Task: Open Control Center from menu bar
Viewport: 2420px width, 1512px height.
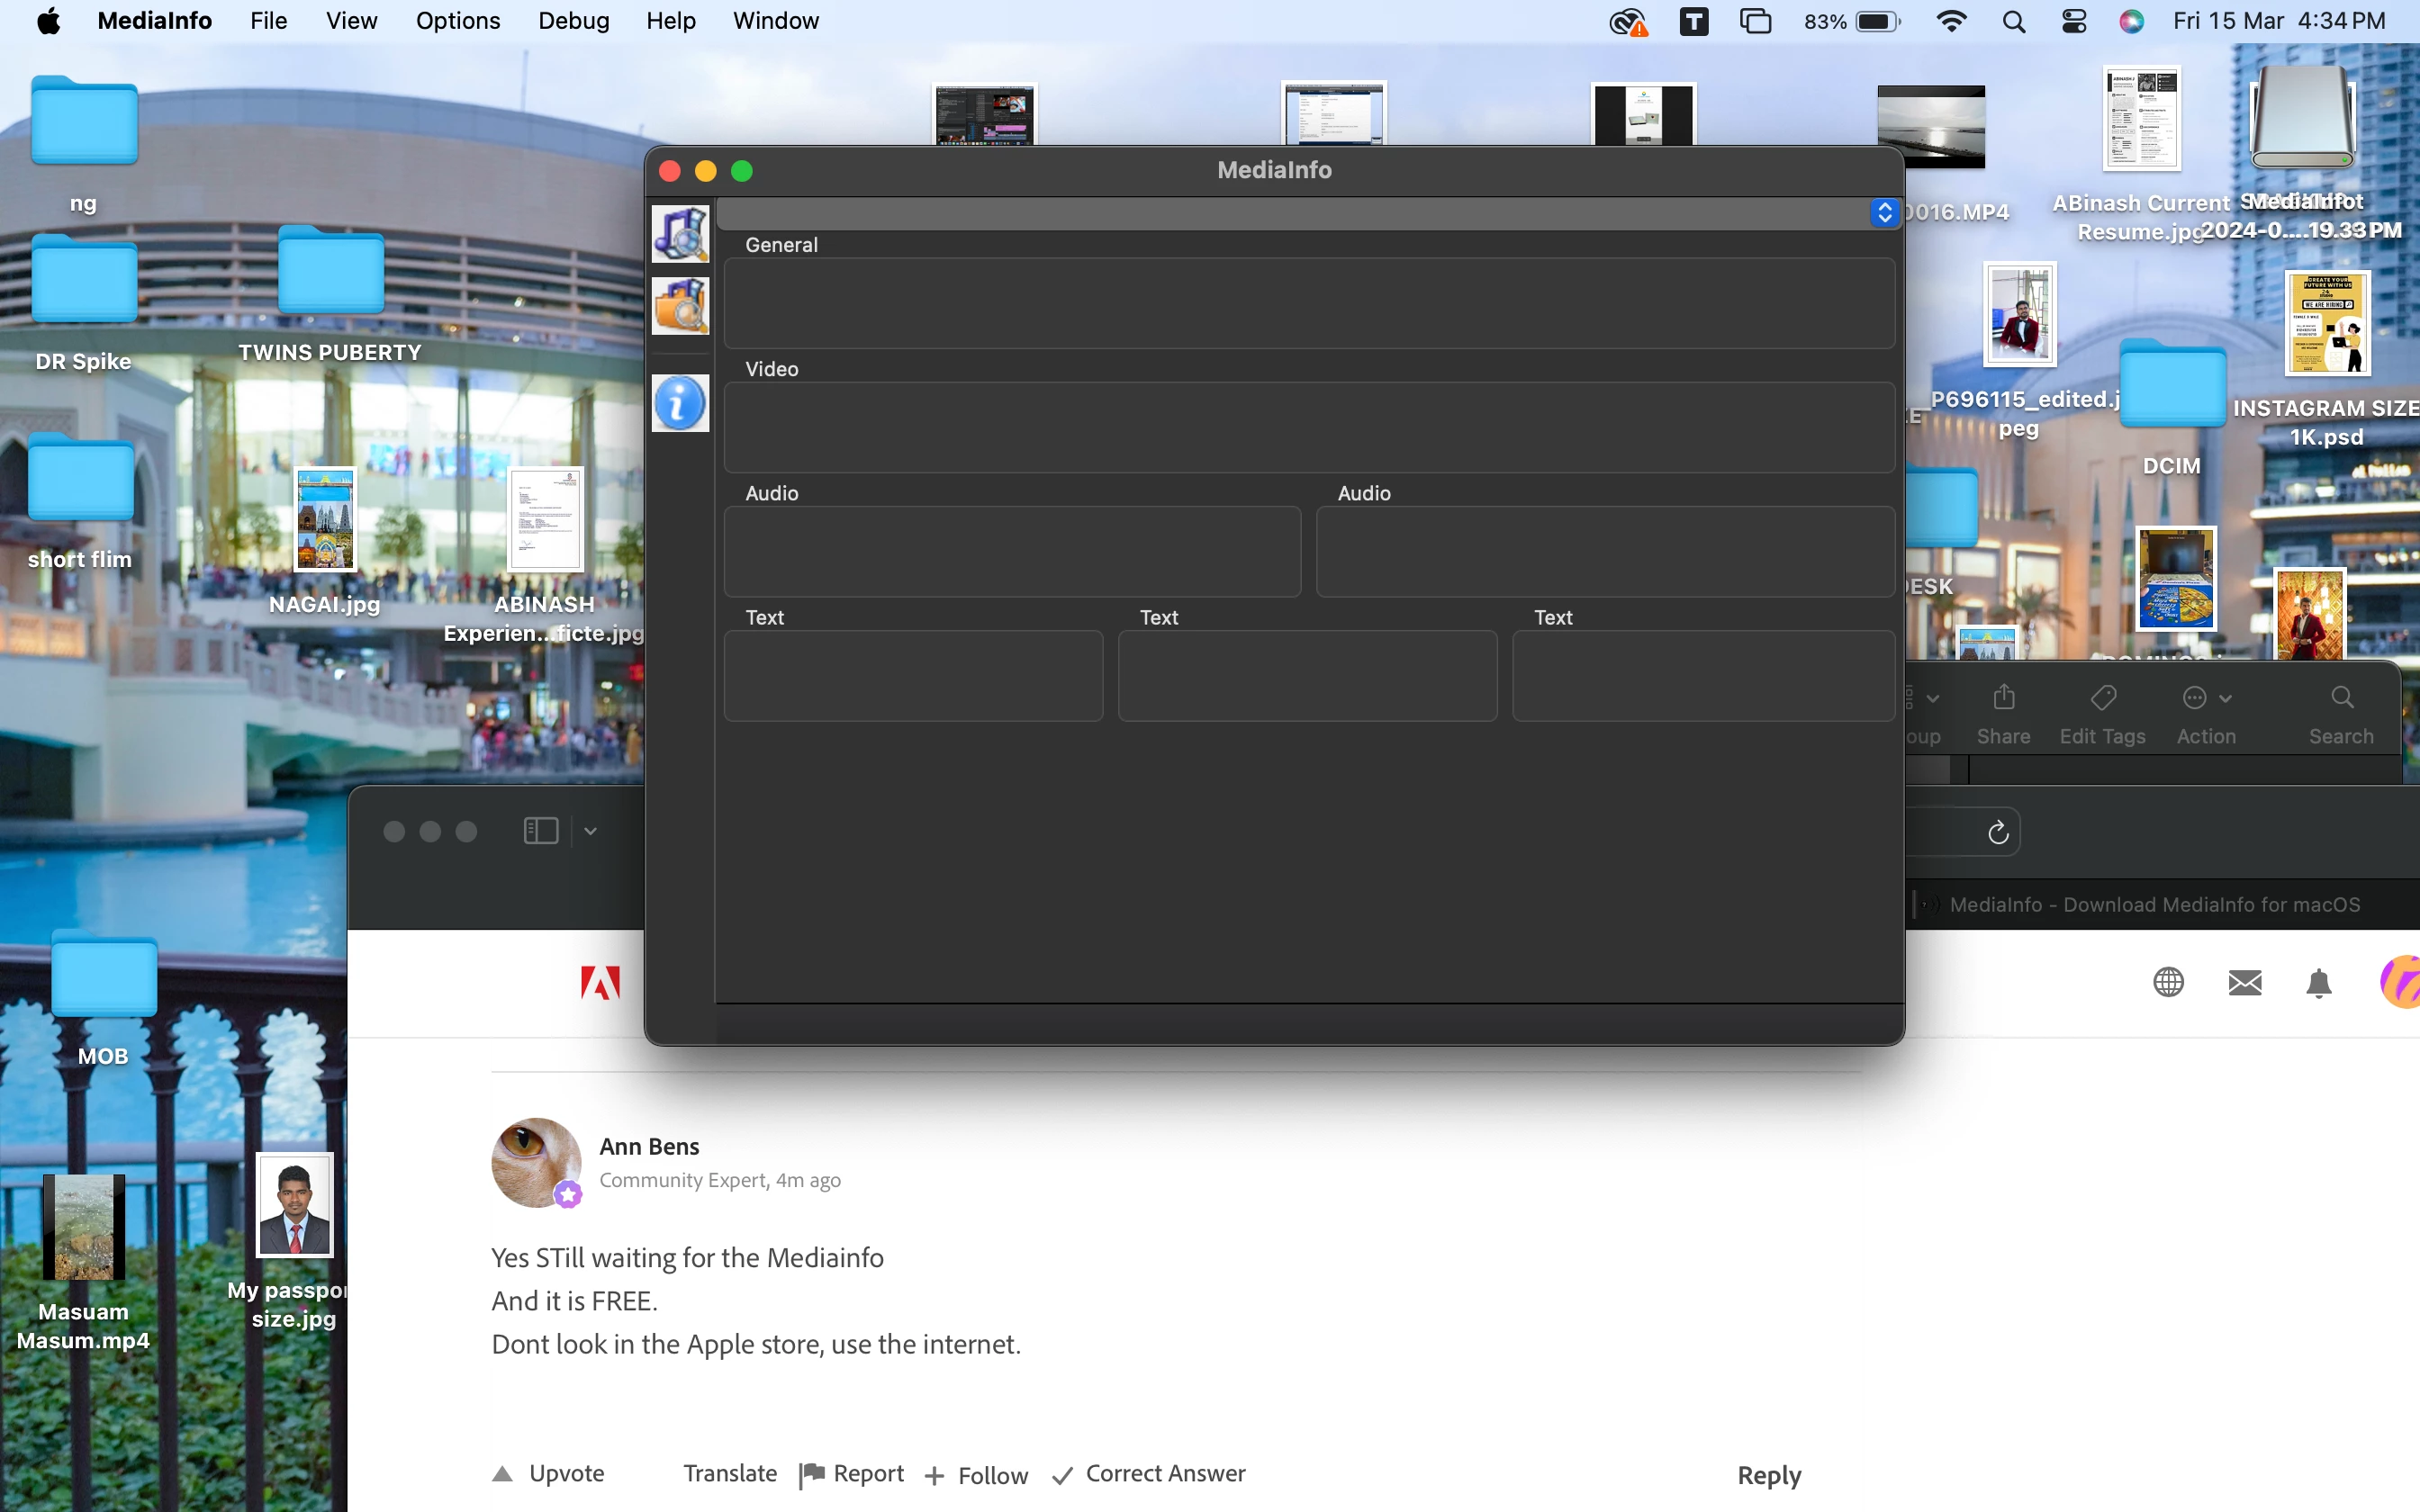Action: 2073,21
